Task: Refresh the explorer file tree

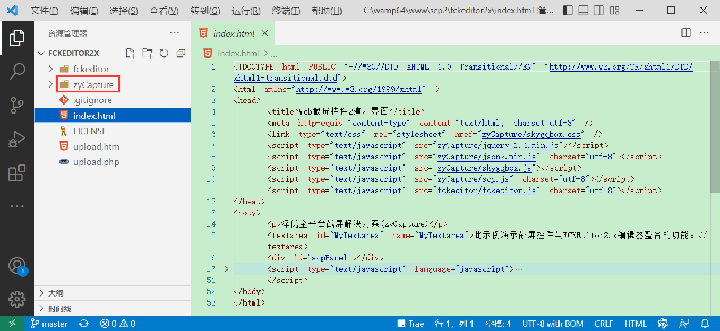Action: [x=164, y=53]
